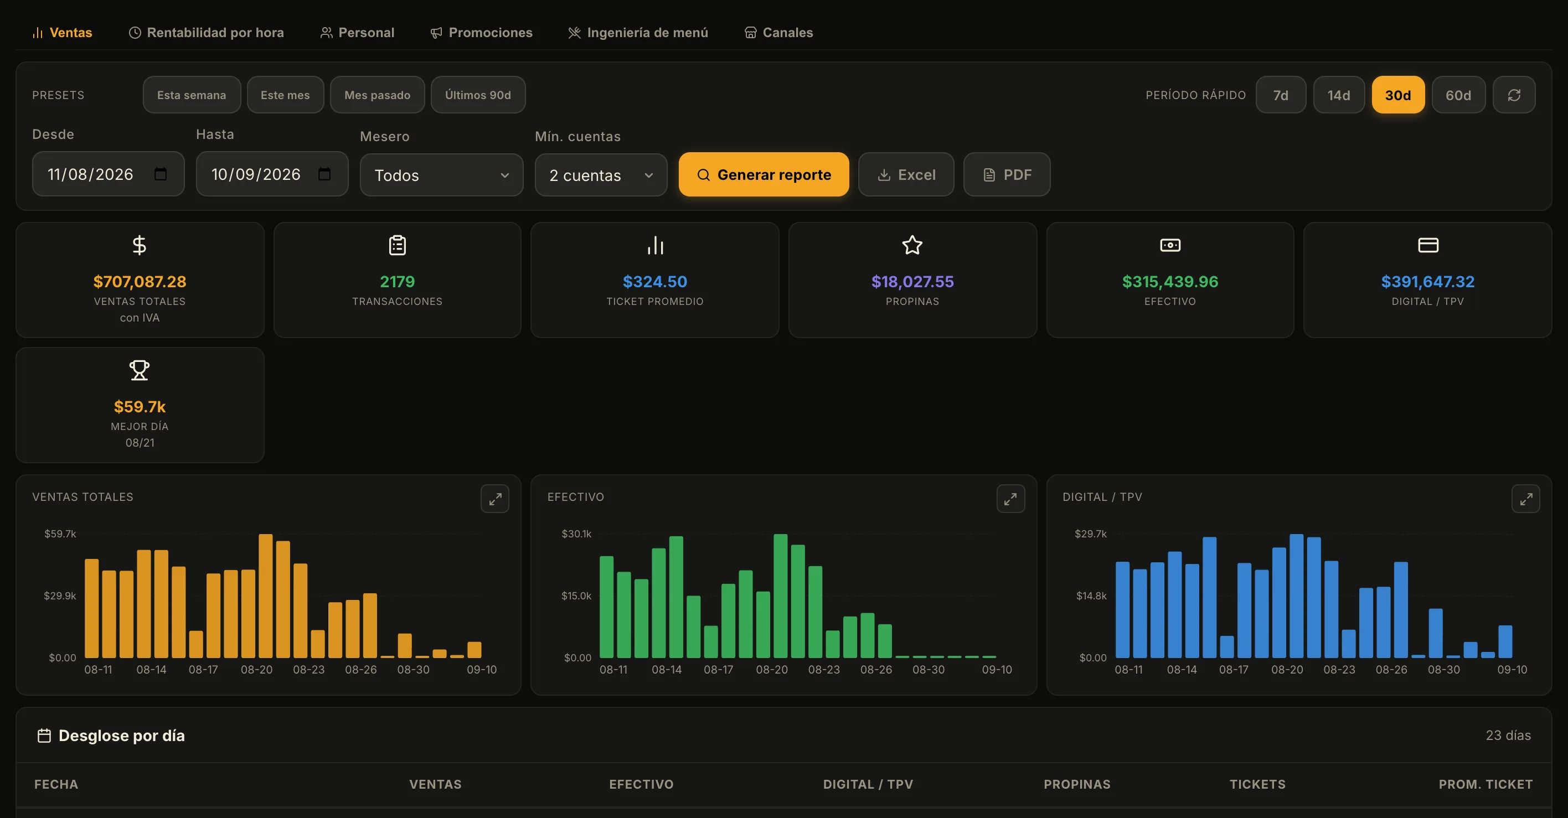Screen dimensions: 1568x818
Task: Click the PROM. TICKET column header
Action: pos(1485,784)
